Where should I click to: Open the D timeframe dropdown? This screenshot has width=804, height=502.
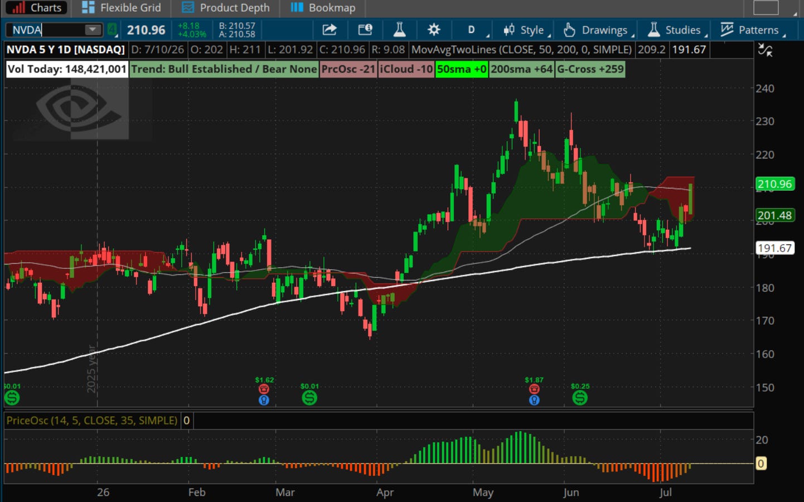(472, 30)
